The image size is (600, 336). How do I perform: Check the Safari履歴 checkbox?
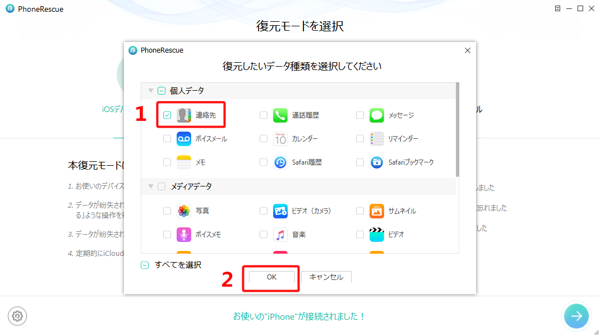(263, 162)
